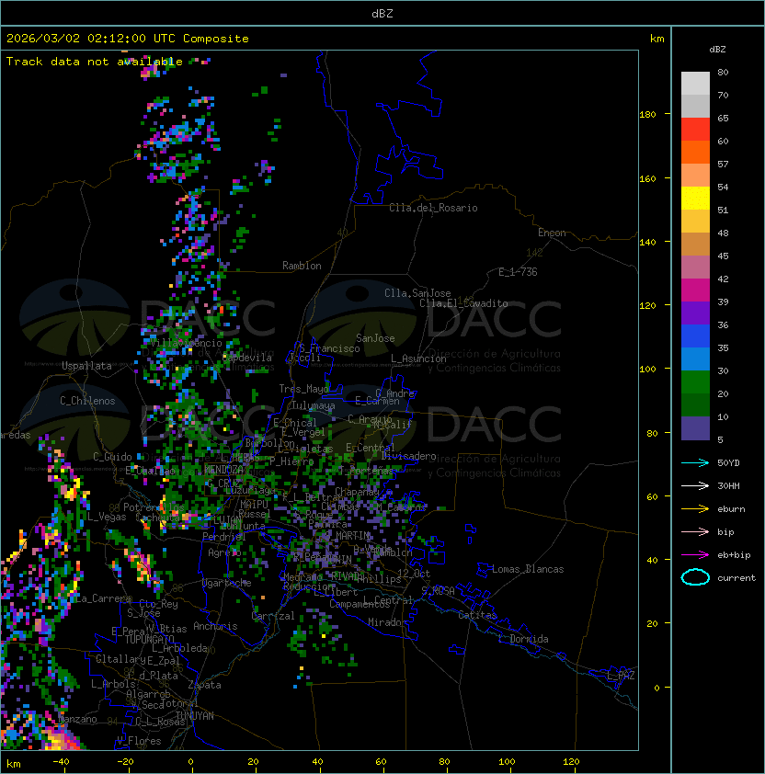Click the 'Divisadero' map label
Screen dimensions: 765x774
408,456
